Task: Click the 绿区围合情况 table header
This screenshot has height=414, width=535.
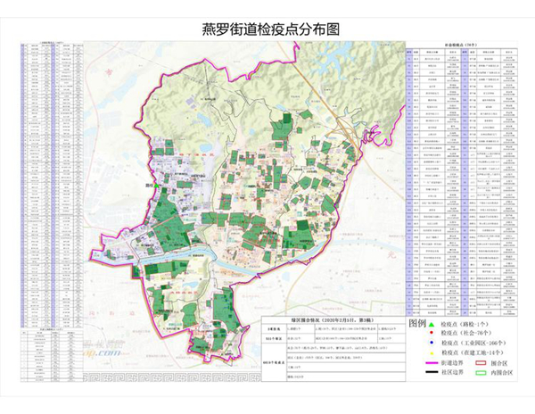Action: 333,320
